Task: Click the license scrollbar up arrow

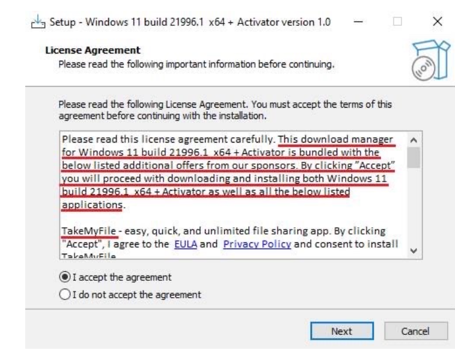Action: click(x=412, y=139)
